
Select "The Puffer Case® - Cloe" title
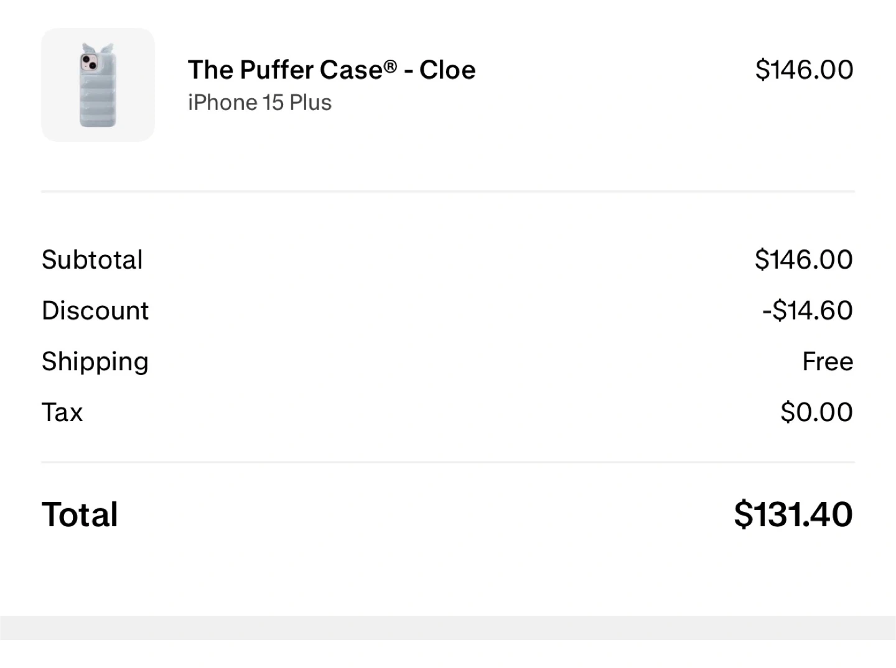point(331,70)
